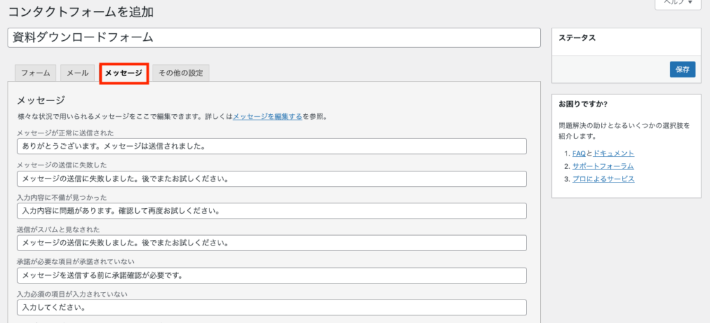The height and width of the screenshot is (323, 710).
Task: Open the ドキュメント link
Action: tap(613, 153)
